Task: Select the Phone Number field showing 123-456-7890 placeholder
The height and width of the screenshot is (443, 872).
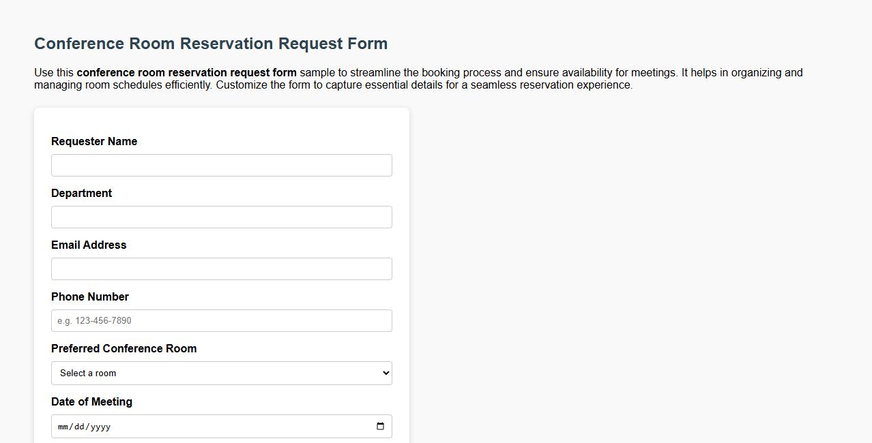Action: pyautogui.click(x=221, y=320)
